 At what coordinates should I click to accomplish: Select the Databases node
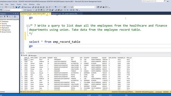5,22
